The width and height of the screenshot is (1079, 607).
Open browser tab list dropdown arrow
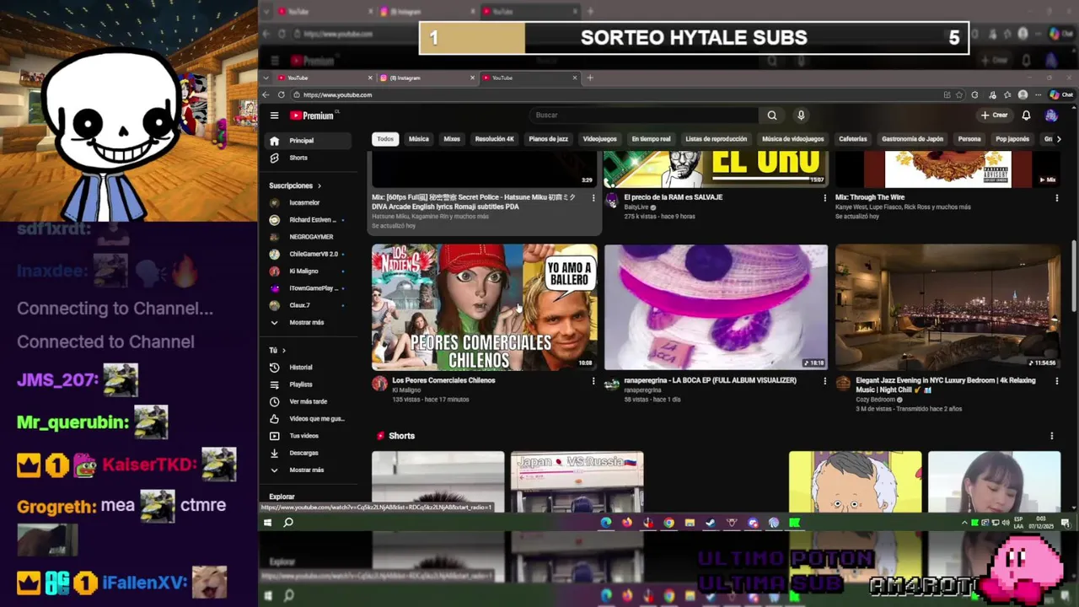coord(266,78)
